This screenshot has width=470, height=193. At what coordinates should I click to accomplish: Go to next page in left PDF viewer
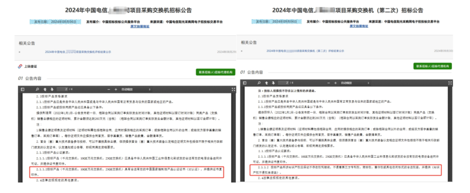(x=52, y=89)
